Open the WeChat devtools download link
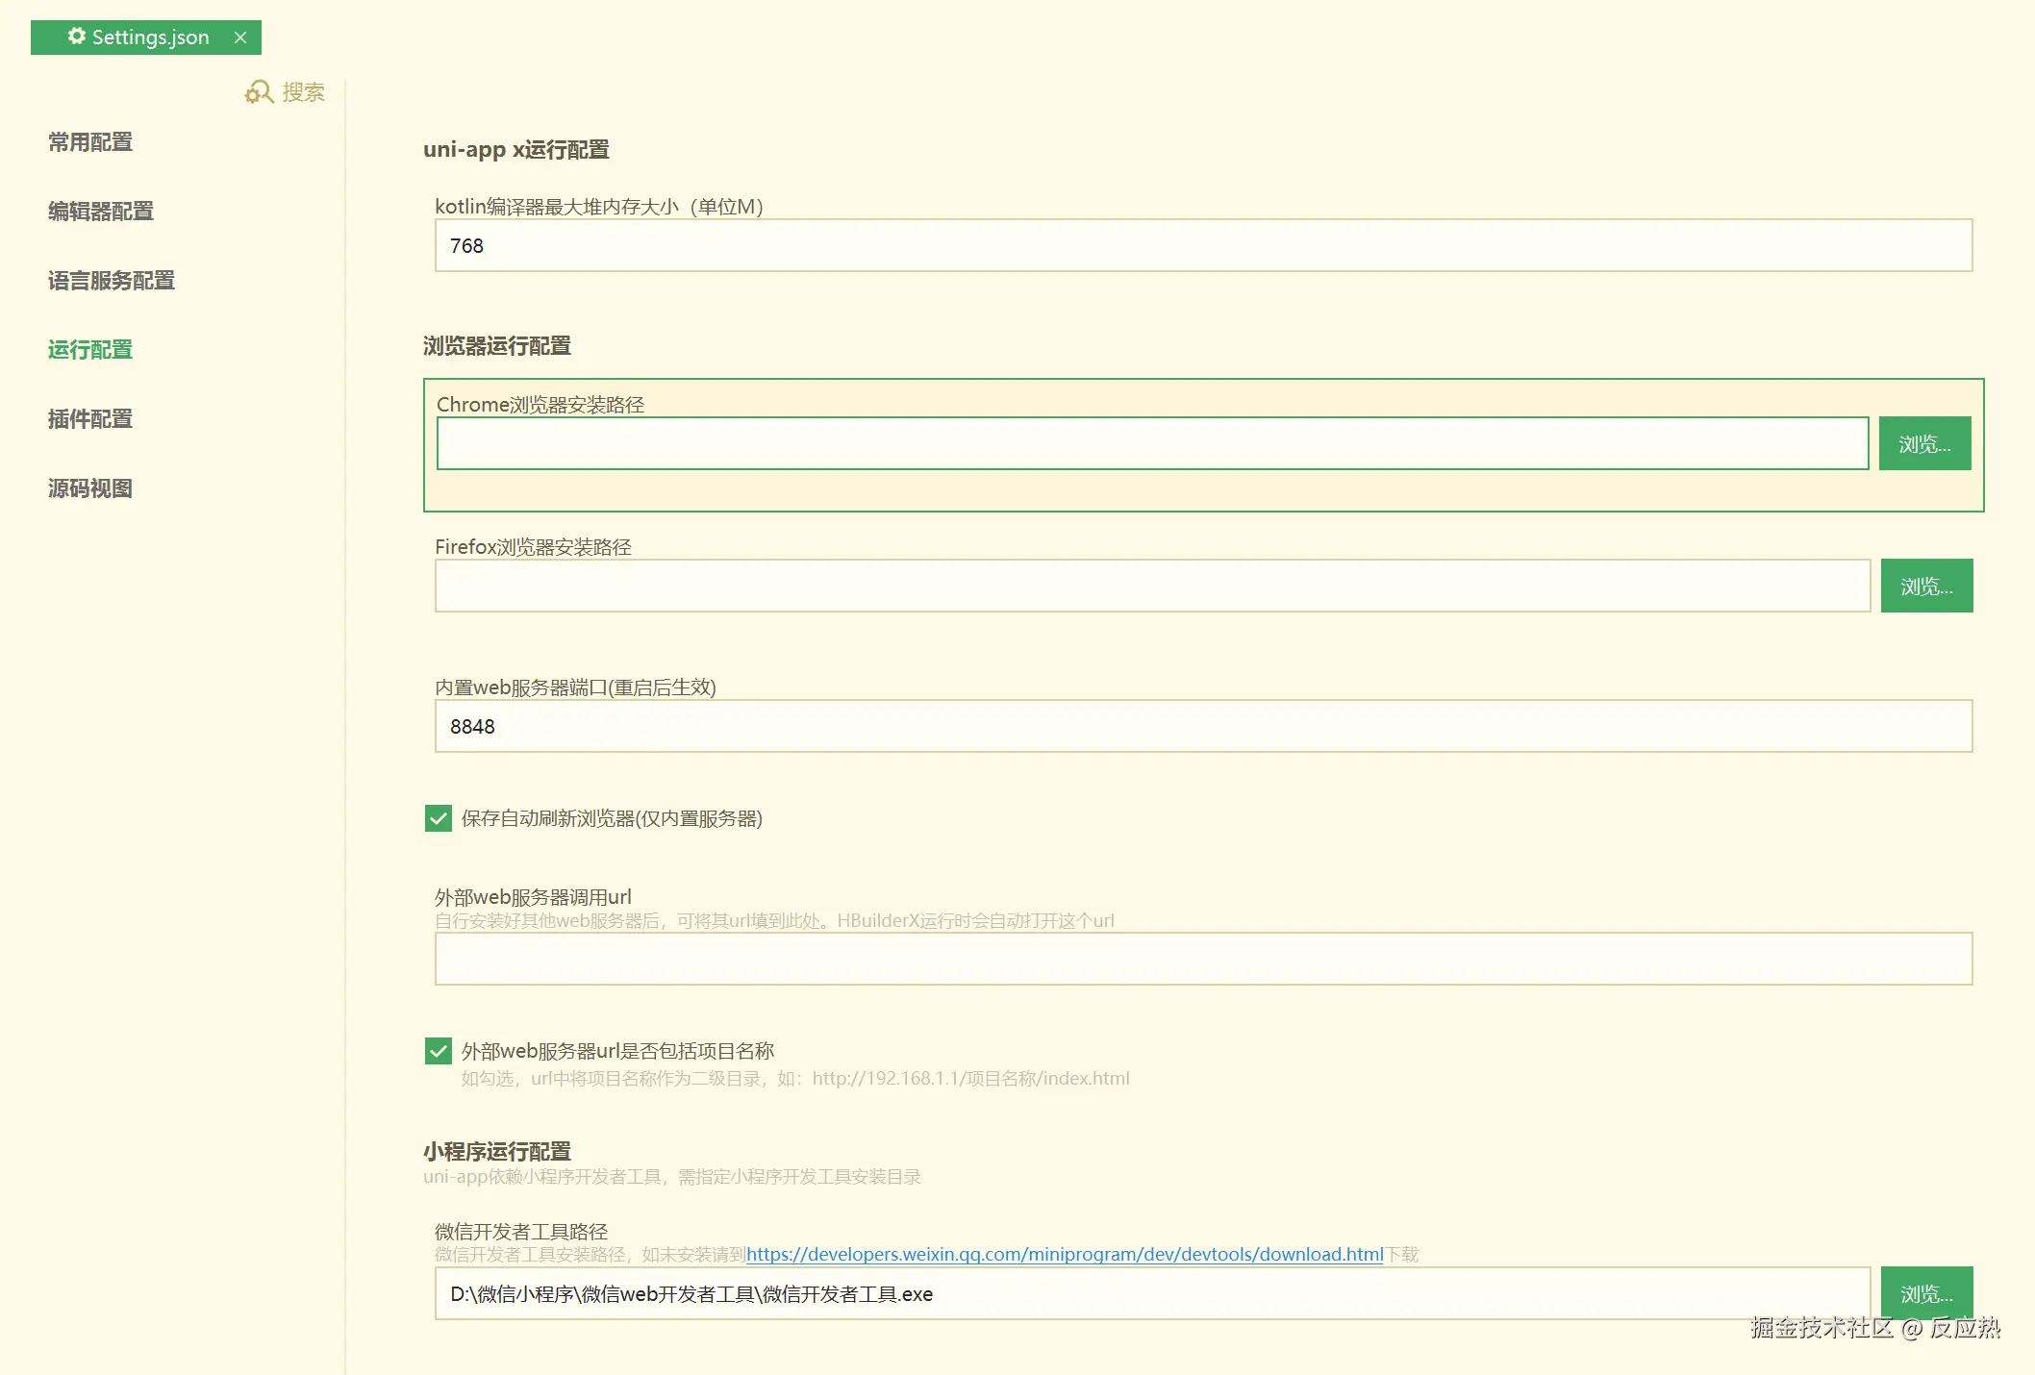 pos(1064,1255)
